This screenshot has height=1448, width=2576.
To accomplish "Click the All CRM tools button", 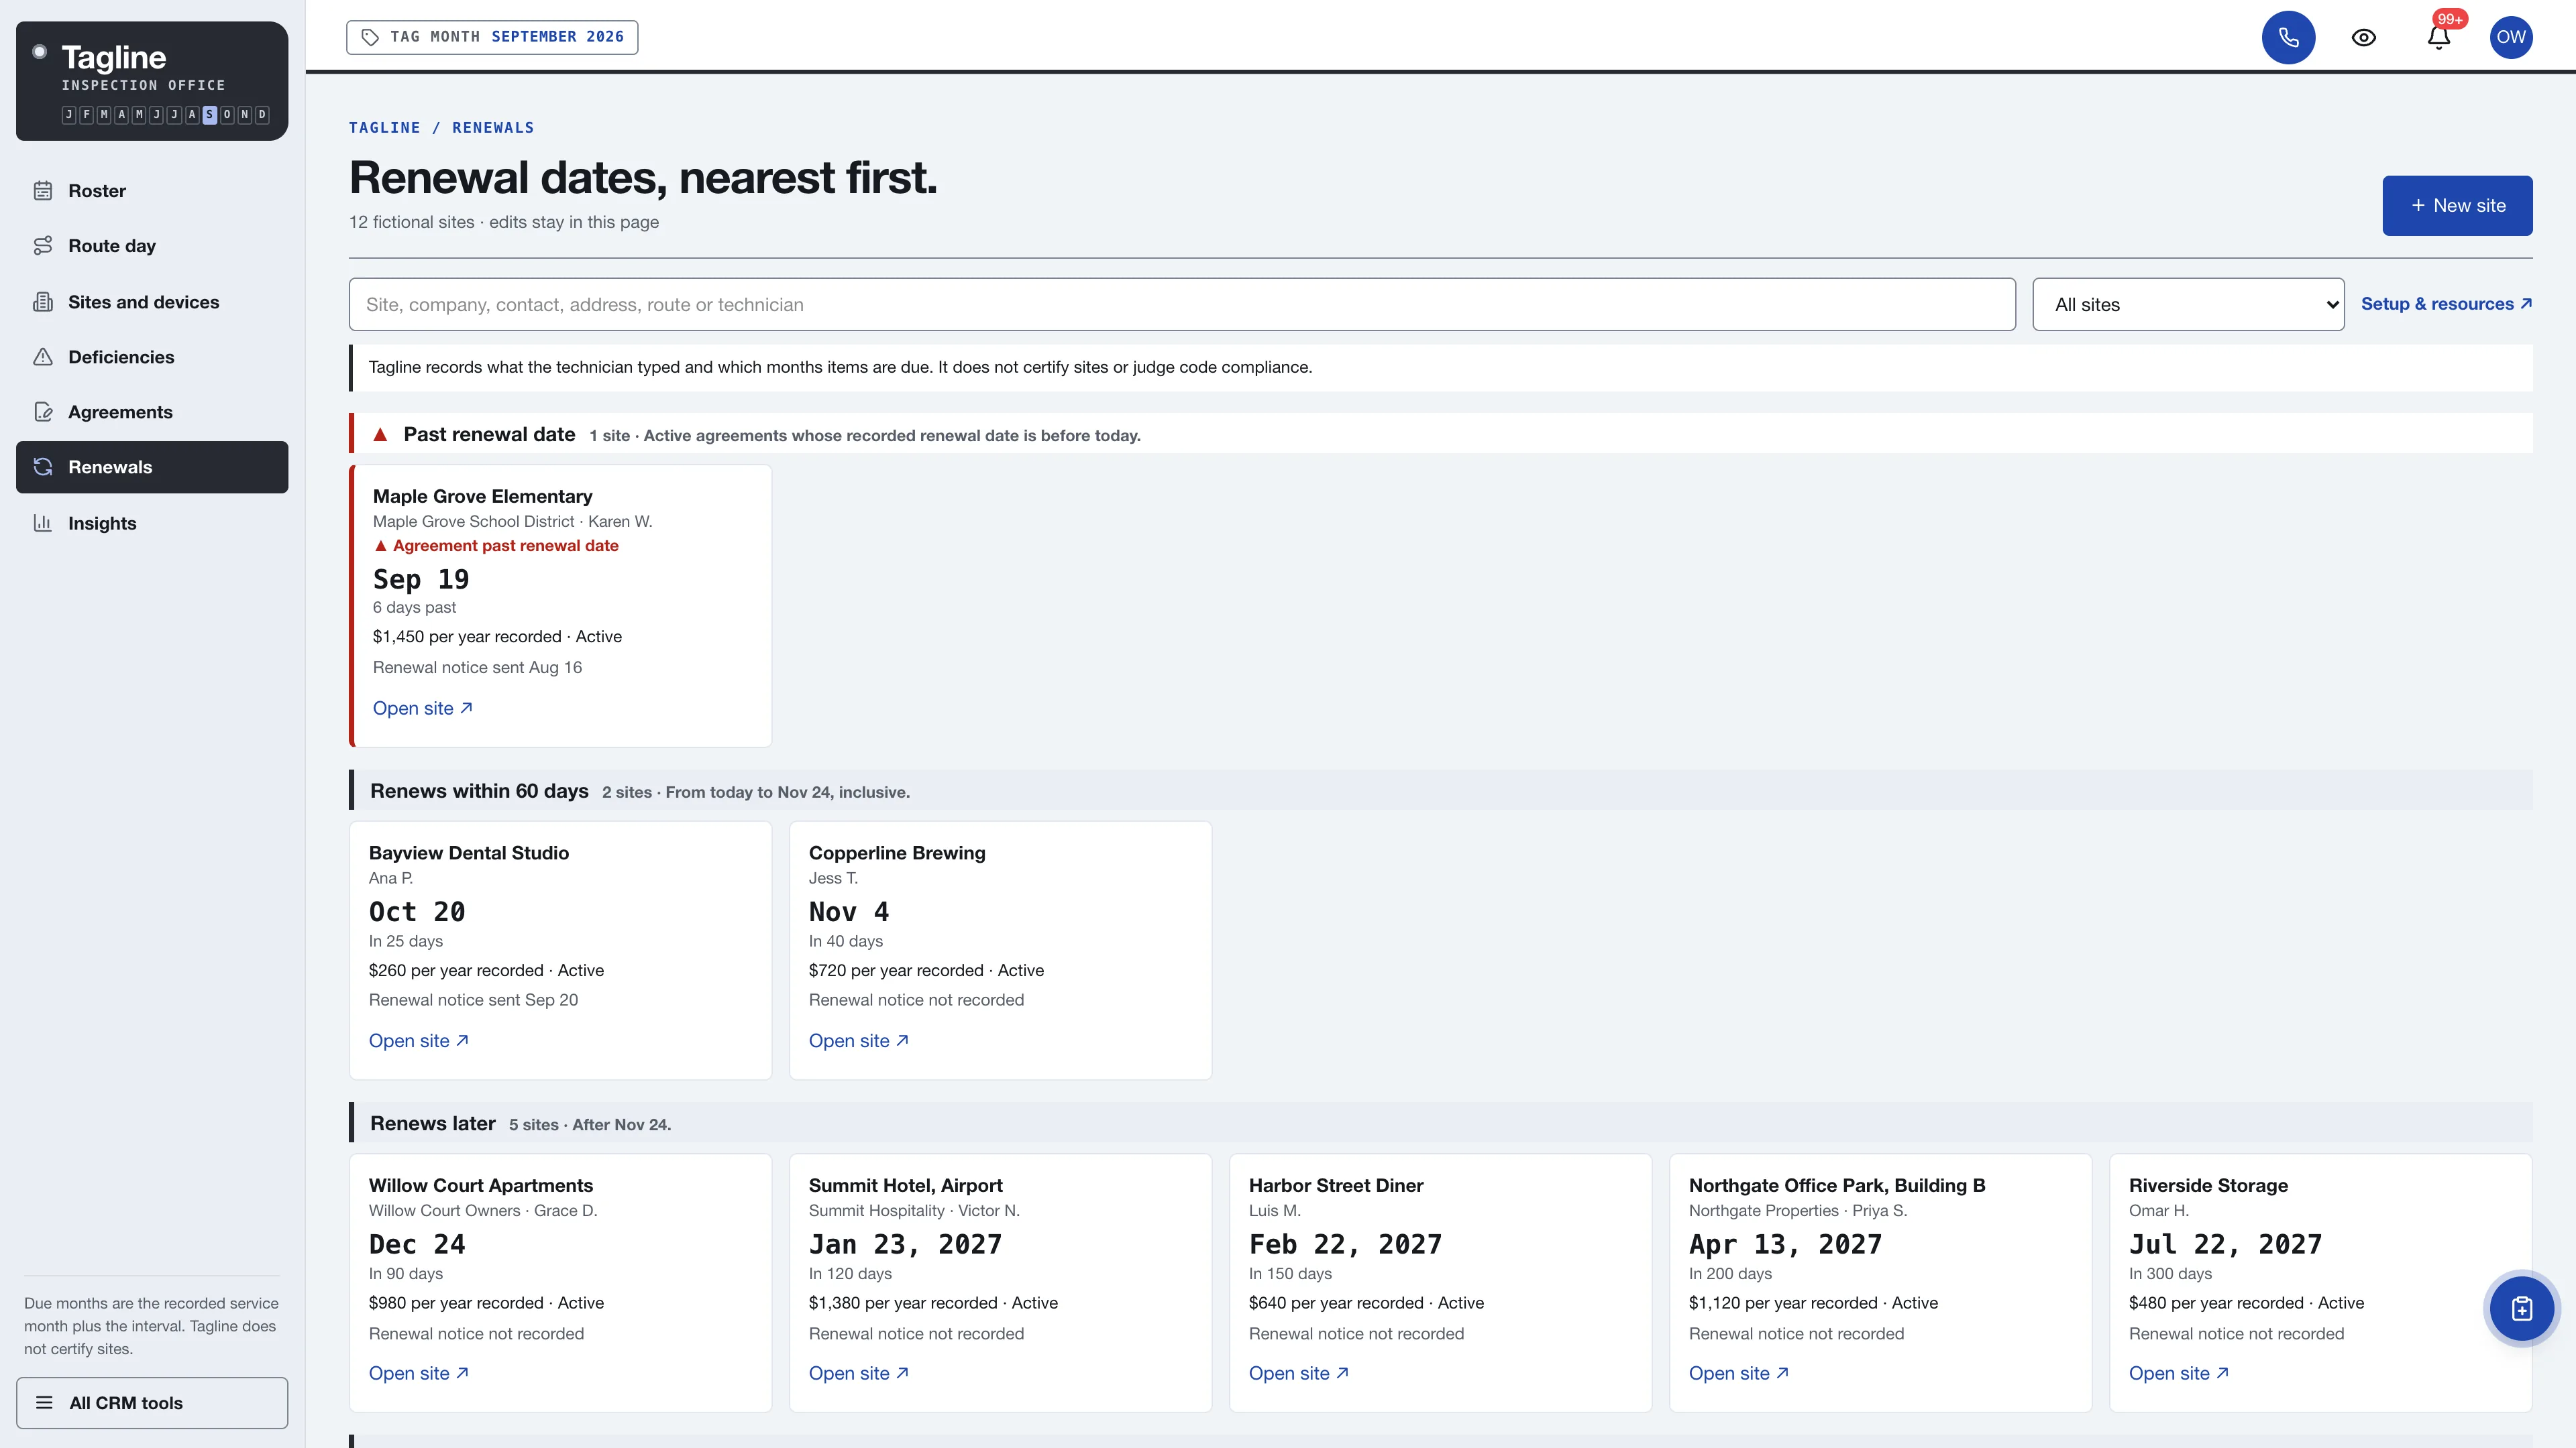I will pyautogui.click(x=152, y=1403).
